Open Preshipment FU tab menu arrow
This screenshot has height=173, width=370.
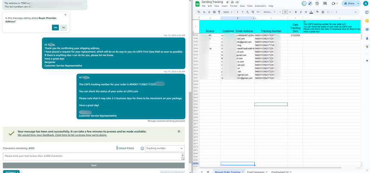291,172
